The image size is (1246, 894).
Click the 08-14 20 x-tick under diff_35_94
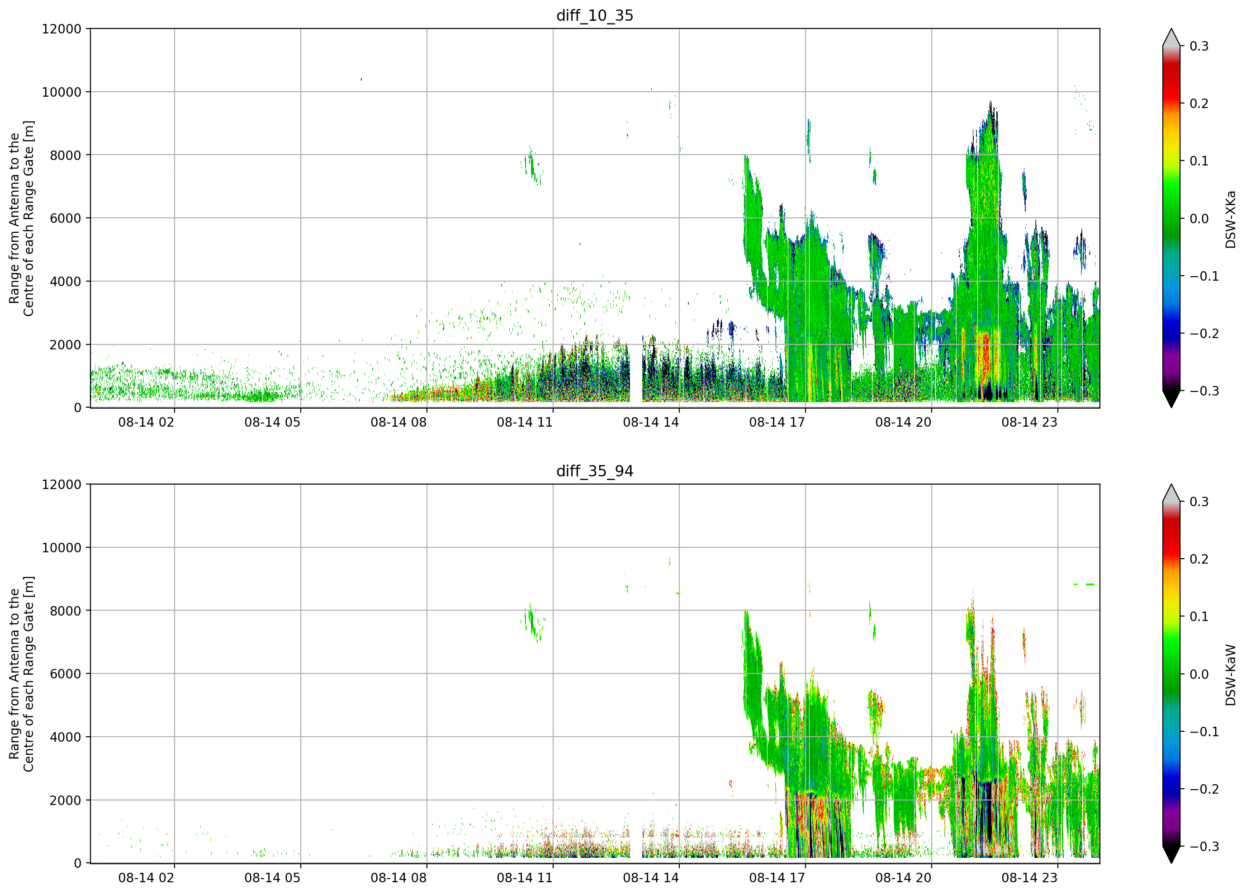[903, 878]
